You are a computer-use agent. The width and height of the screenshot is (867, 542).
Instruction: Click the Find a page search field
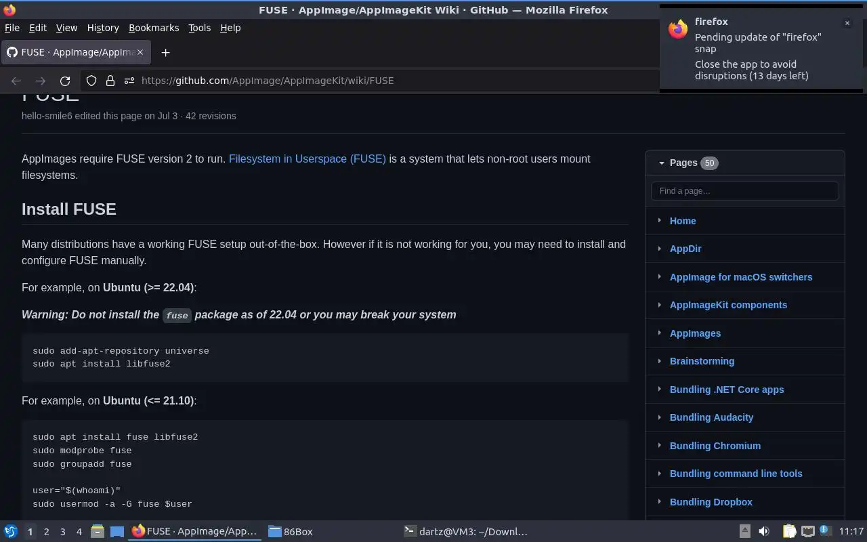[744, 191]
